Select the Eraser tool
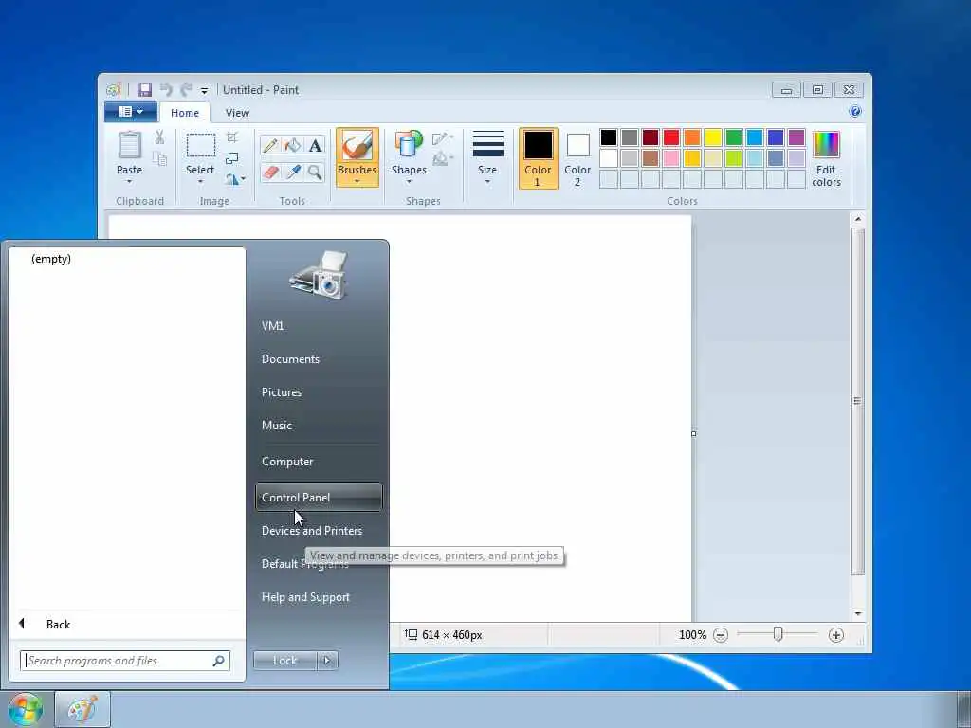The height and width of the screenshot is (728, 971). click(270, 172)
